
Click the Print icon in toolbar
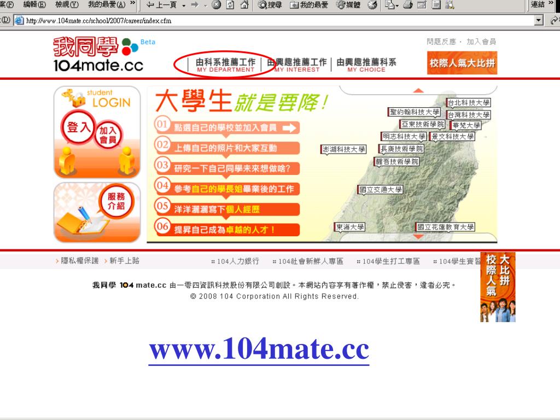click(408, 4)
